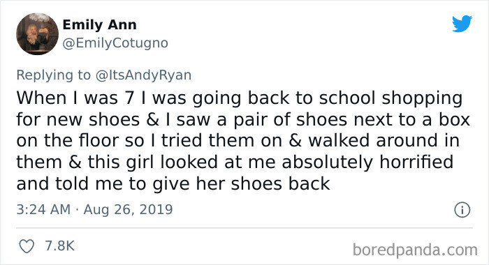View the 7.8K likes count
The image size is (489, 265).
(59, 246)
